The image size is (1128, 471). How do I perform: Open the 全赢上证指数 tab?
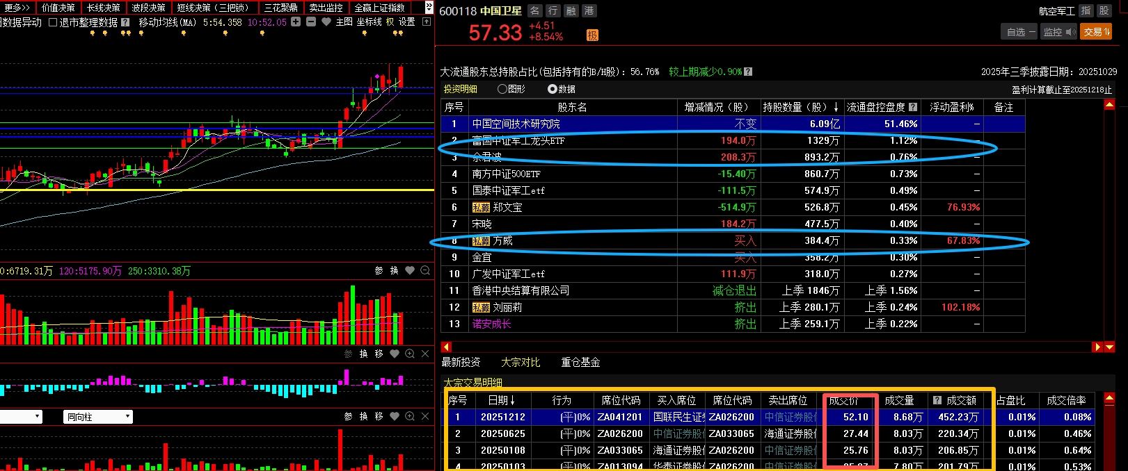pyautogui.click(x=380, y=8)
